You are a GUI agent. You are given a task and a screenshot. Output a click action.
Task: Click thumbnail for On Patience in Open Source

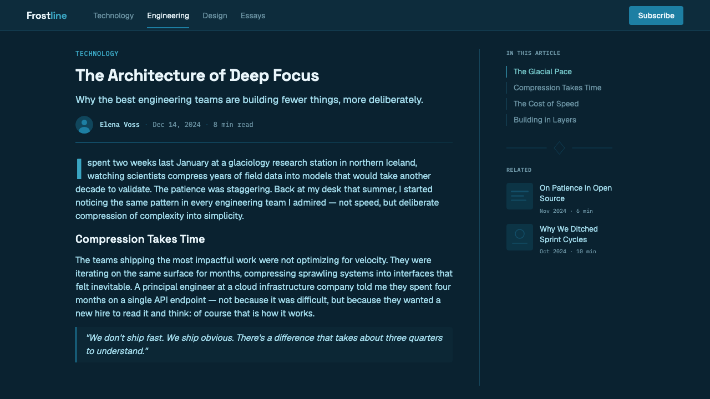pyautogui.click(x=520, y=196)
